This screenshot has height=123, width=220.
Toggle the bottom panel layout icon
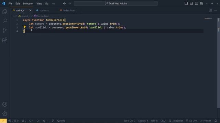[191, 3]
